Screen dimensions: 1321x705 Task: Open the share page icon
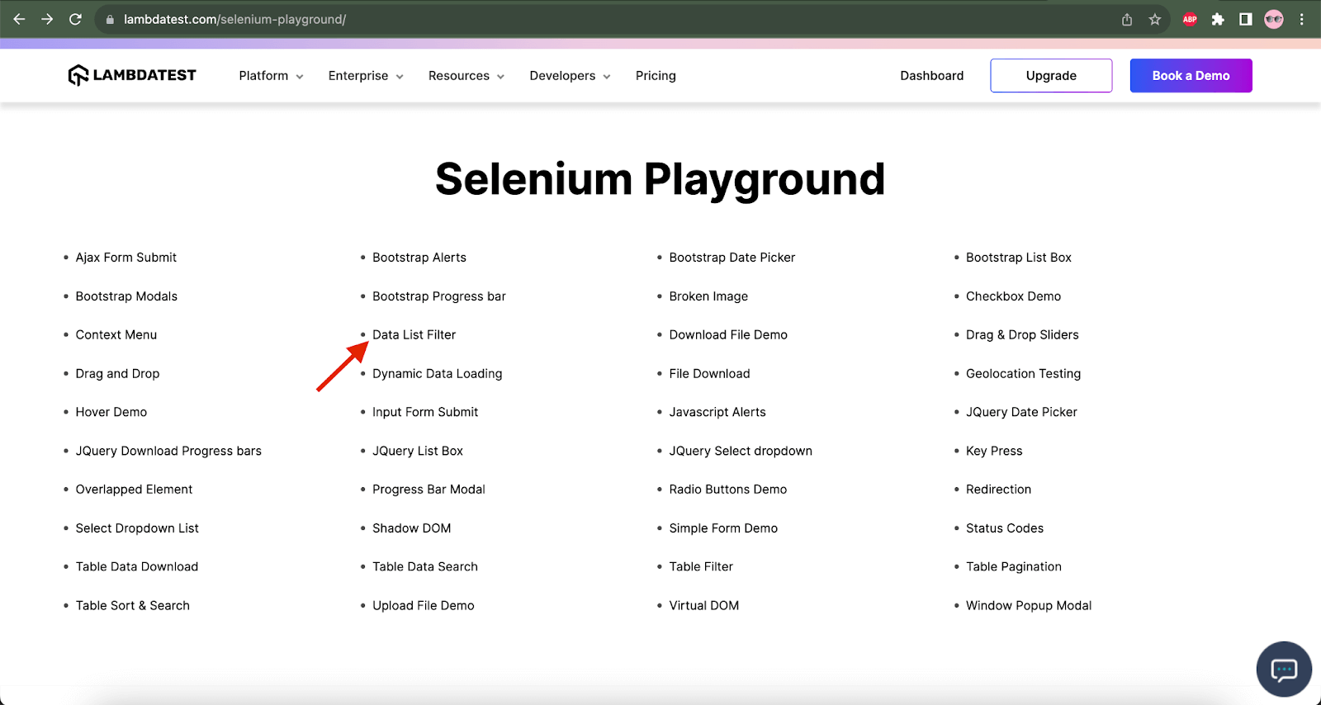tap(1127, 19)
